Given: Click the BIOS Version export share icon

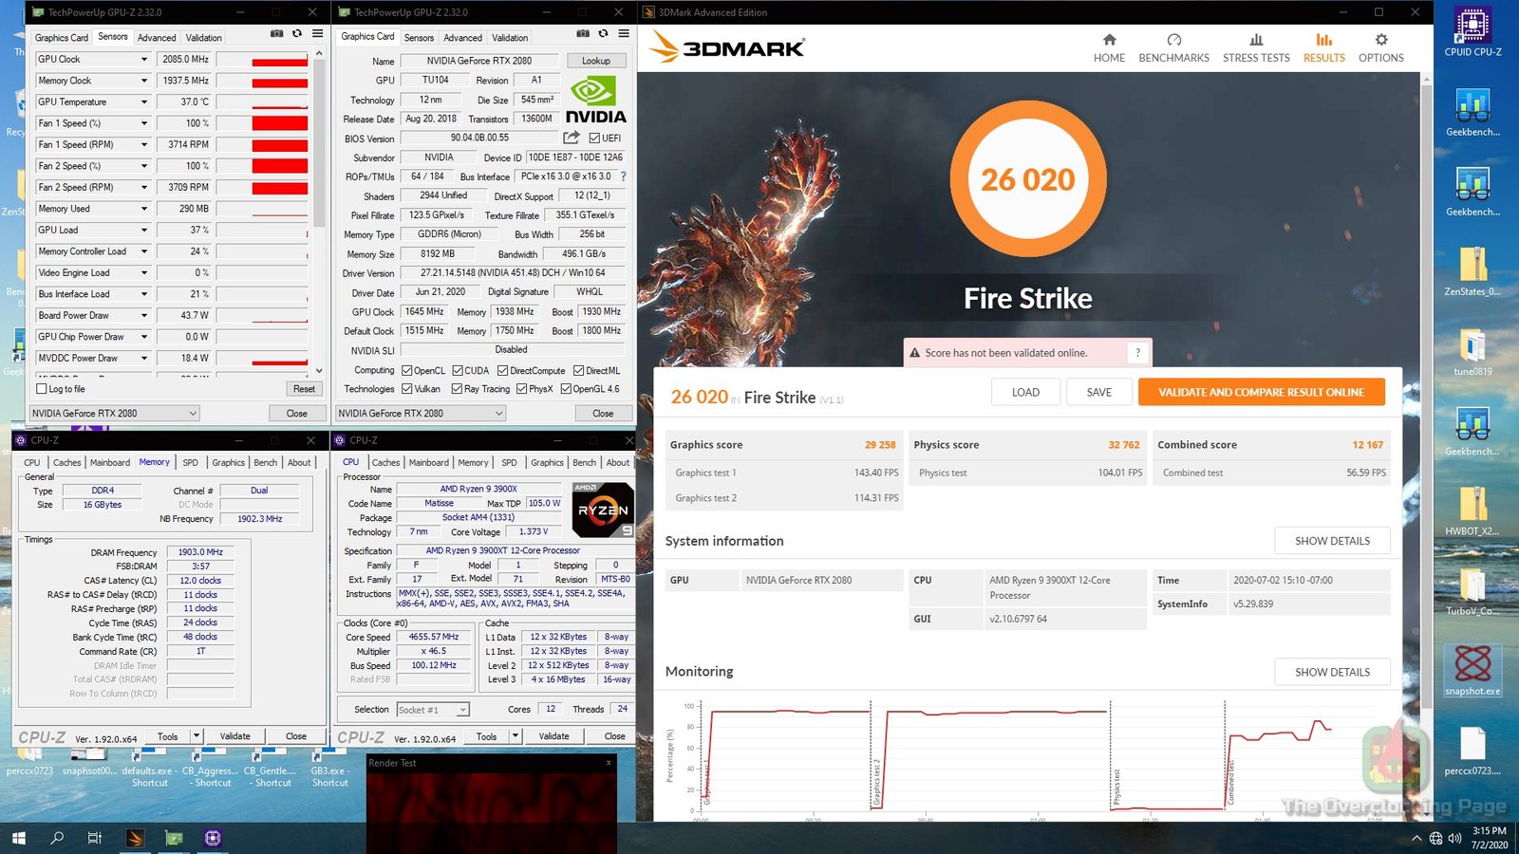Looking at the screenshot, I should pyautogui.click(x=572, y=138).
